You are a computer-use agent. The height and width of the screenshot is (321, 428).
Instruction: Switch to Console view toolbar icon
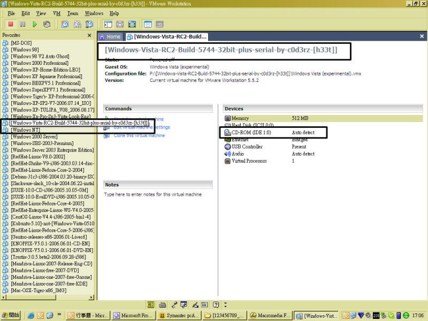tap(159, 24)
